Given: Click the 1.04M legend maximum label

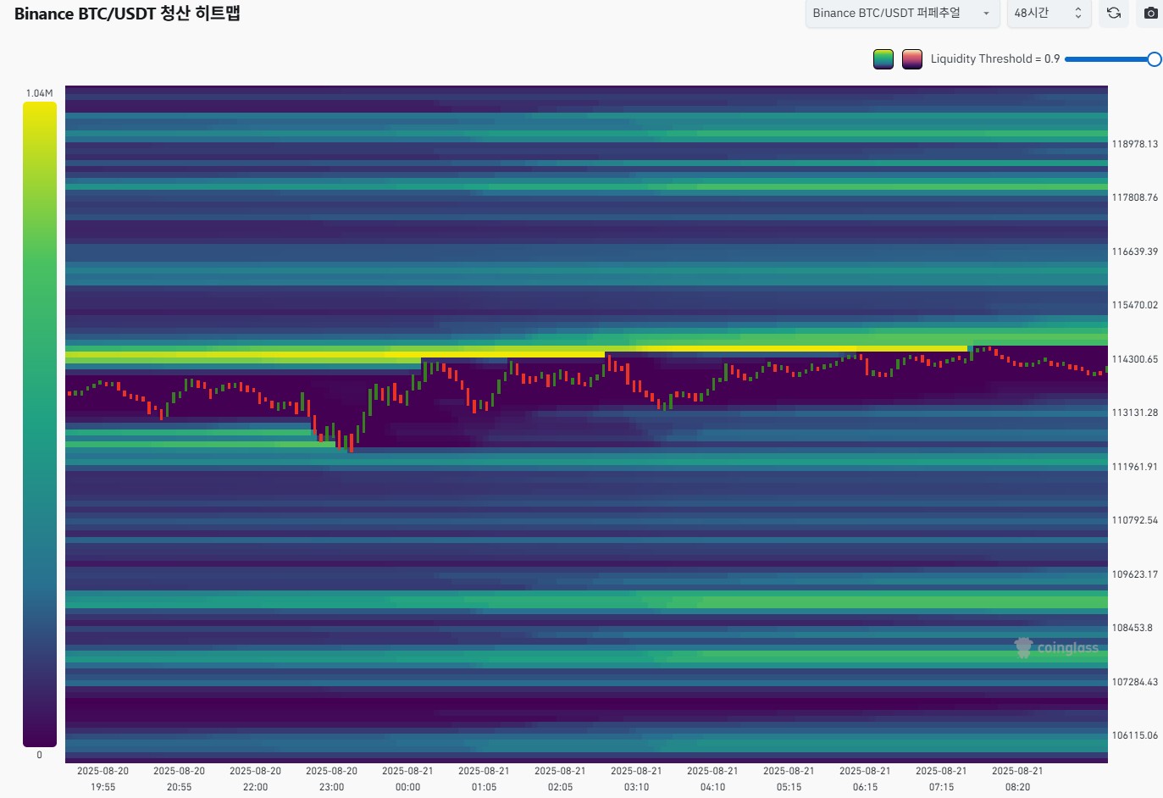Looking at the screenshot, I should click(x=39, y=93).
